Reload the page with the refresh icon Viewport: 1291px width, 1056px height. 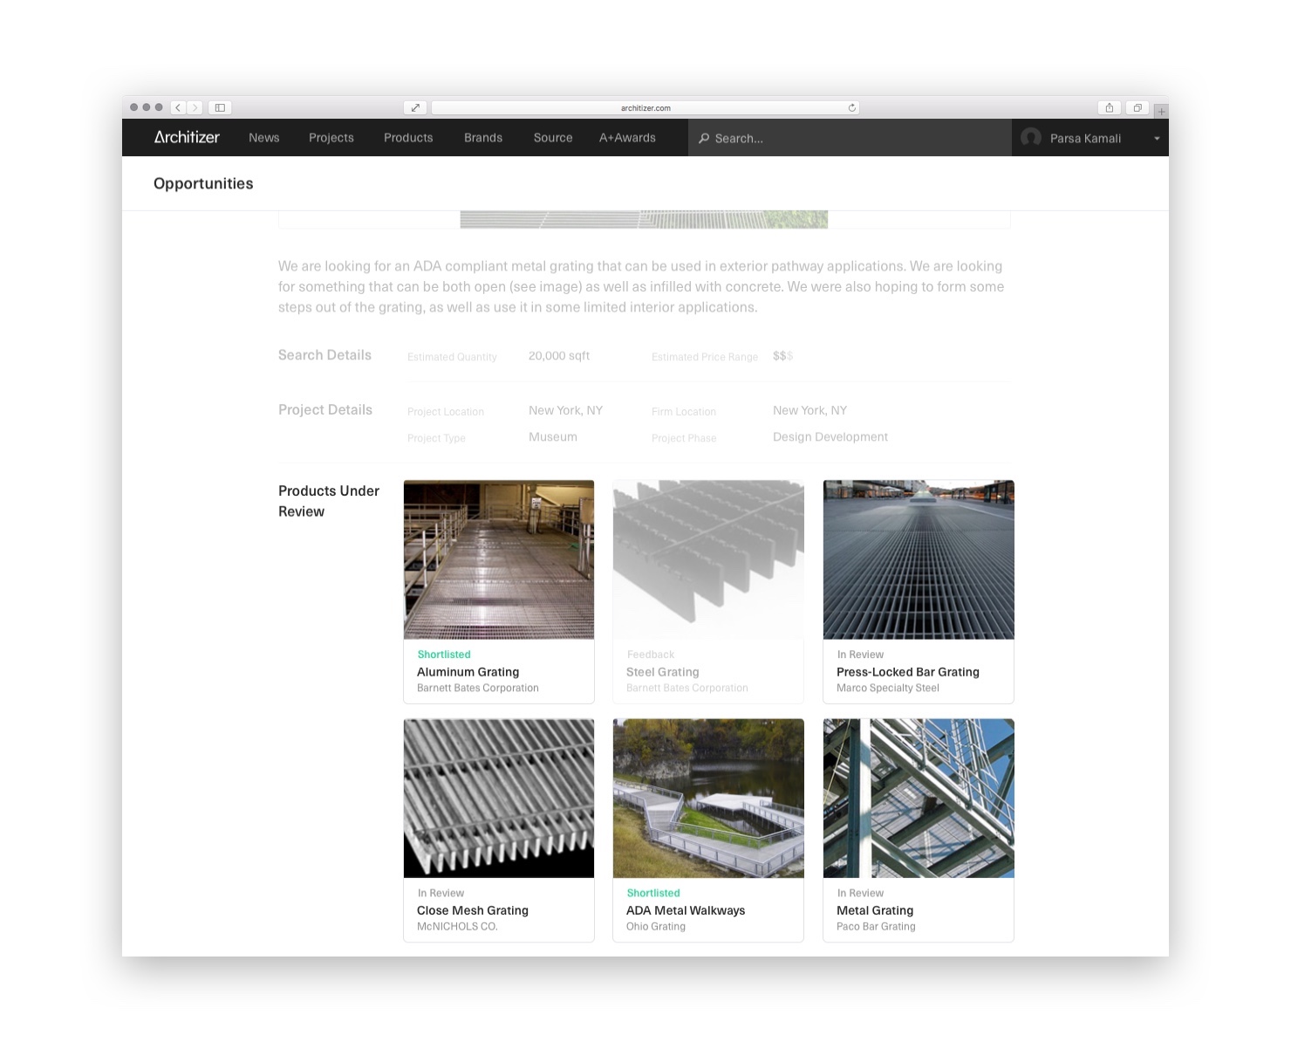851,107
